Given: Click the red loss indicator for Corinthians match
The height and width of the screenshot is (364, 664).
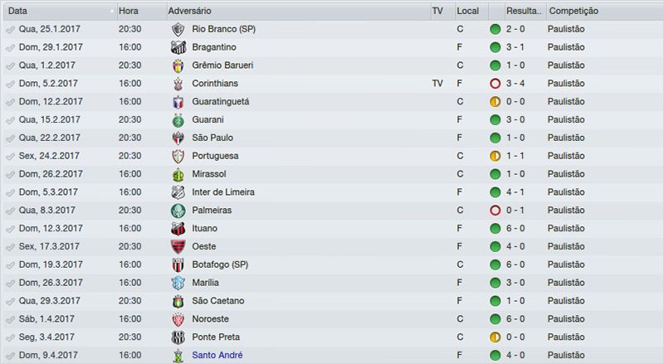Looking at the screenshot, I should (496, 84).
